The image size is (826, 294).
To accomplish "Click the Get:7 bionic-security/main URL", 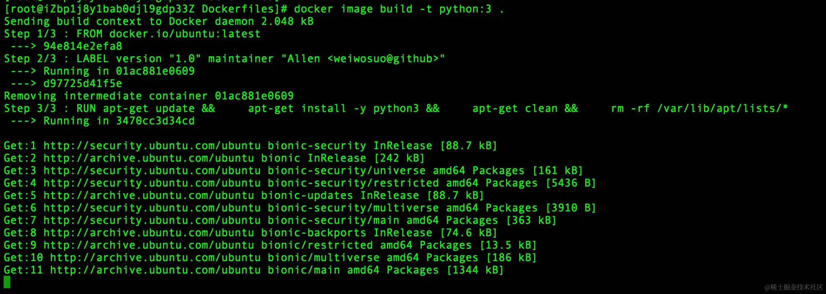I will (152, 220).
